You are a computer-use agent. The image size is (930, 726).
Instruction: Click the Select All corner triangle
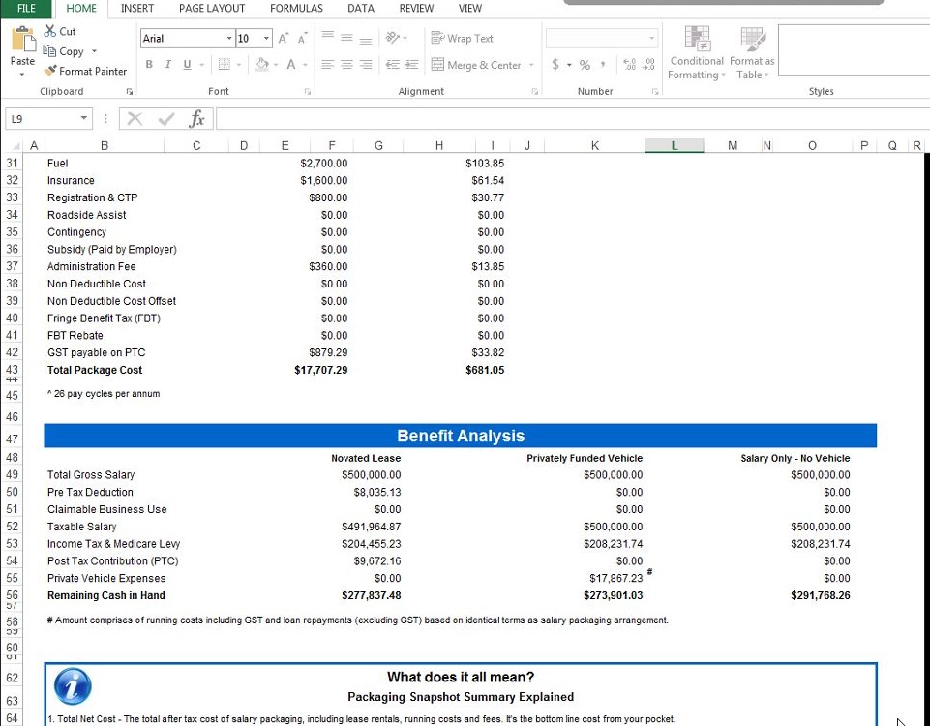click(16, 146)
